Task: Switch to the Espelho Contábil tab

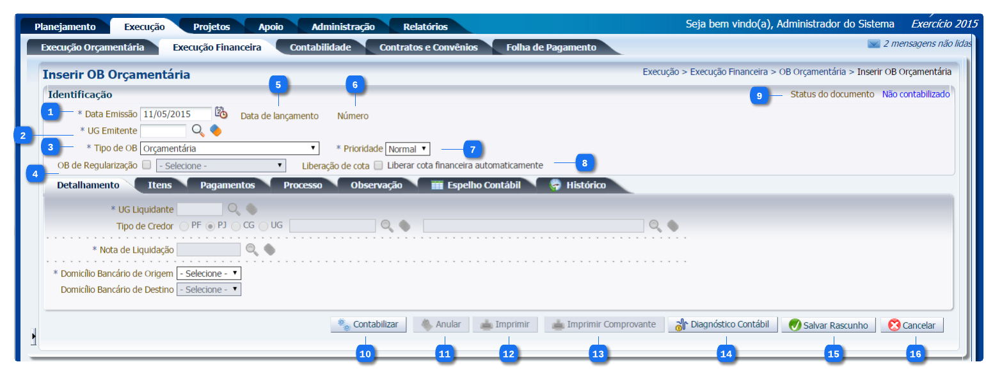Action: [475, 185]
